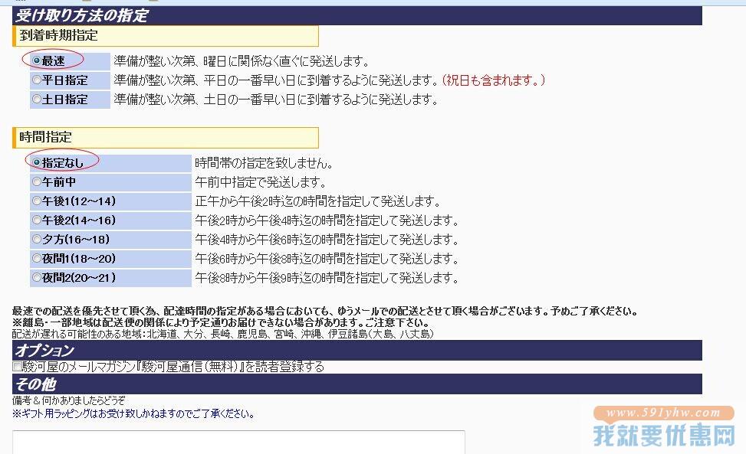This screenshot has width=746, height=454.
Task: Click description 準備が整い次第、曜日に関係なく直ぐに発送します。
Action: pos(242,61)
